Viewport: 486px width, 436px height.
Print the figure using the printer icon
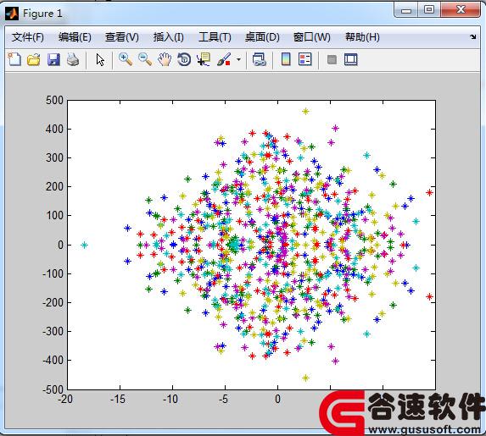pyautogui.click(x=73, y=59)
